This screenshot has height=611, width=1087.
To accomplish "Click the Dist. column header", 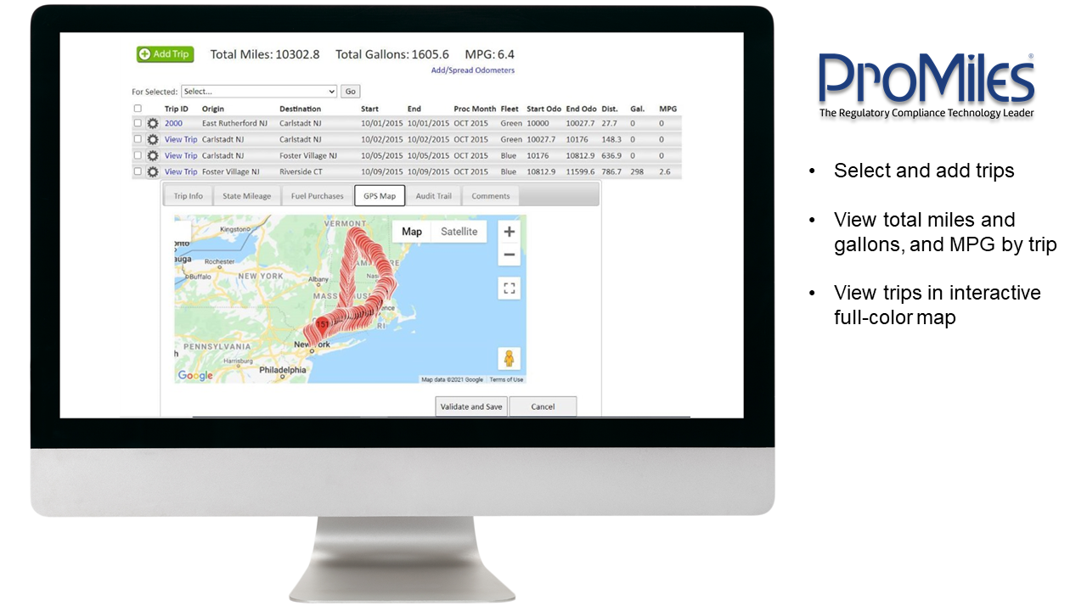I will coord(610,109).
